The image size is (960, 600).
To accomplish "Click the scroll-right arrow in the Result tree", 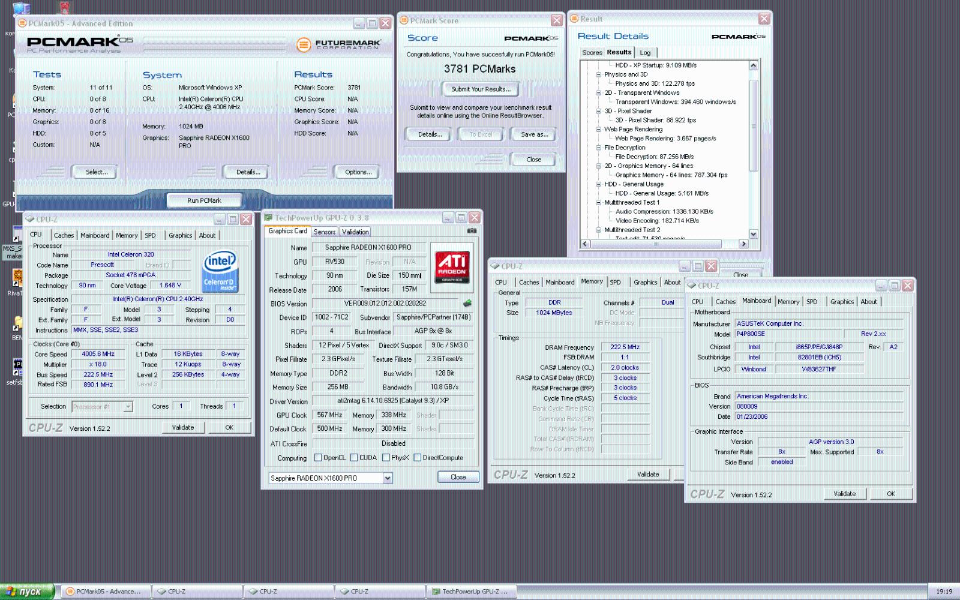I will point(744,244).
